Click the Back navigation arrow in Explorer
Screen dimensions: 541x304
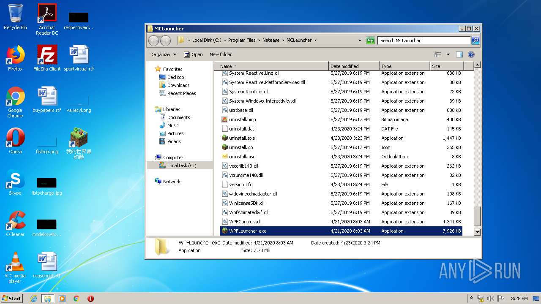pos(153,41)
